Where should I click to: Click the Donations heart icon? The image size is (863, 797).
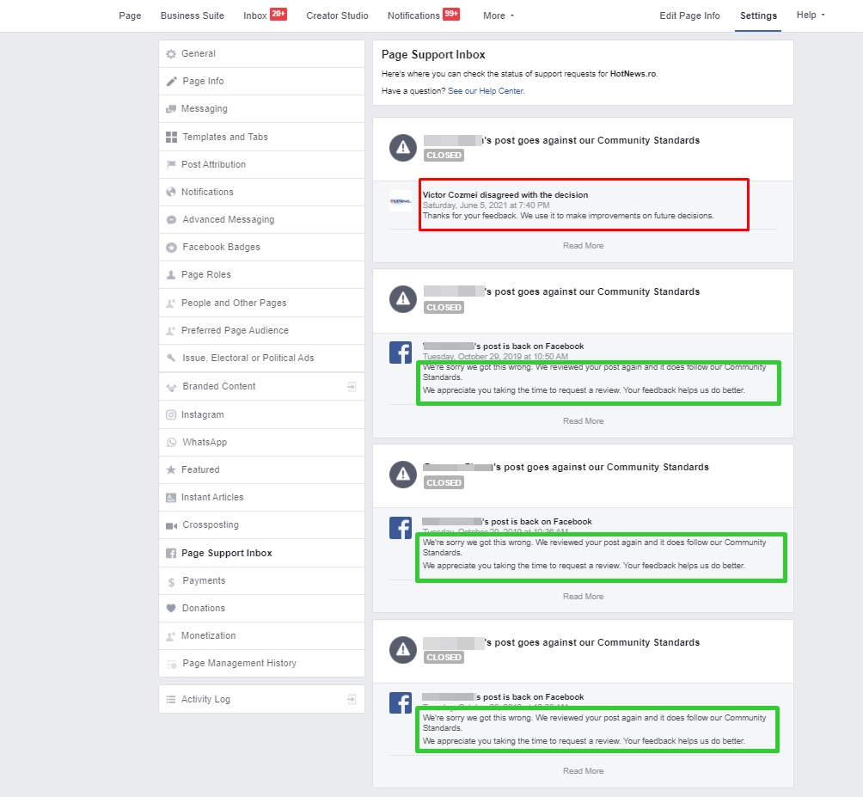point(171,609)
